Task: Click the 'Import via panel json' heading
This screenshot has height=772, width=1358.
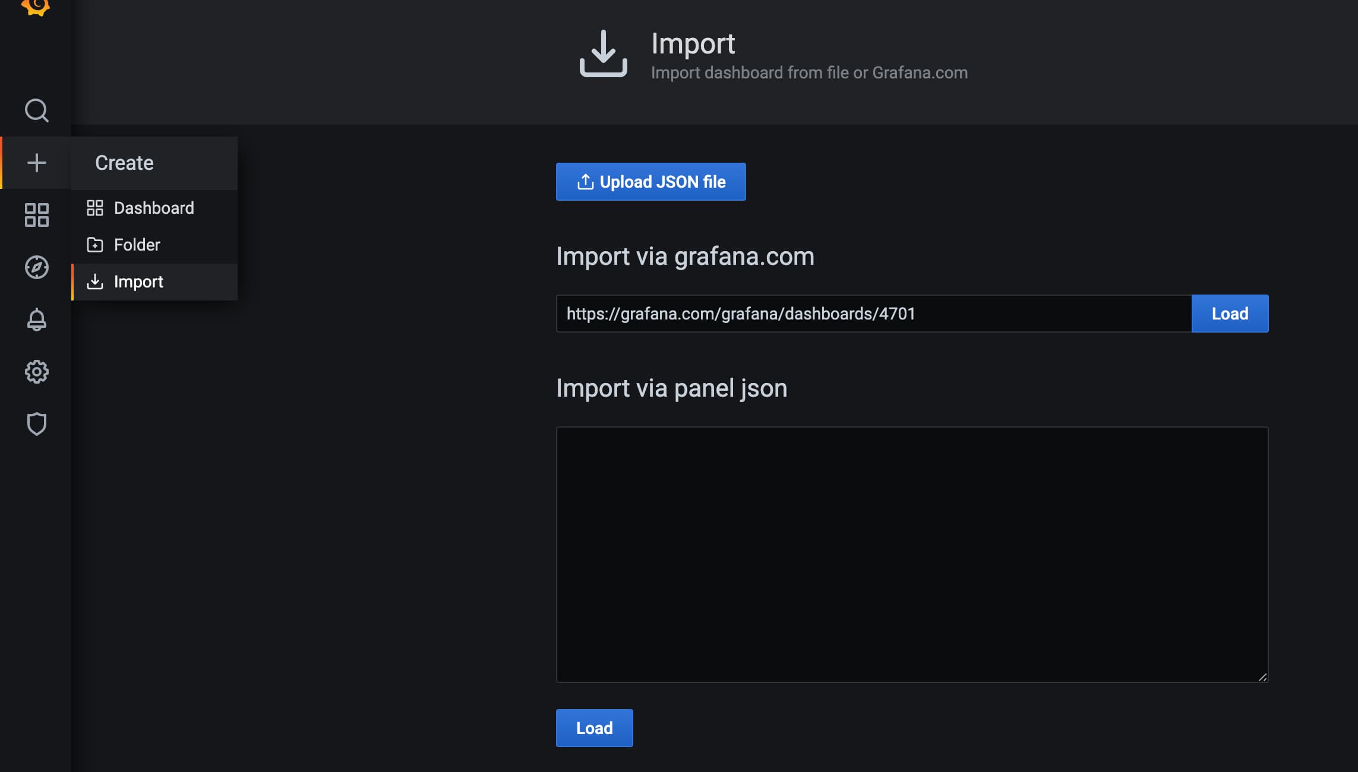Action: 671,388
